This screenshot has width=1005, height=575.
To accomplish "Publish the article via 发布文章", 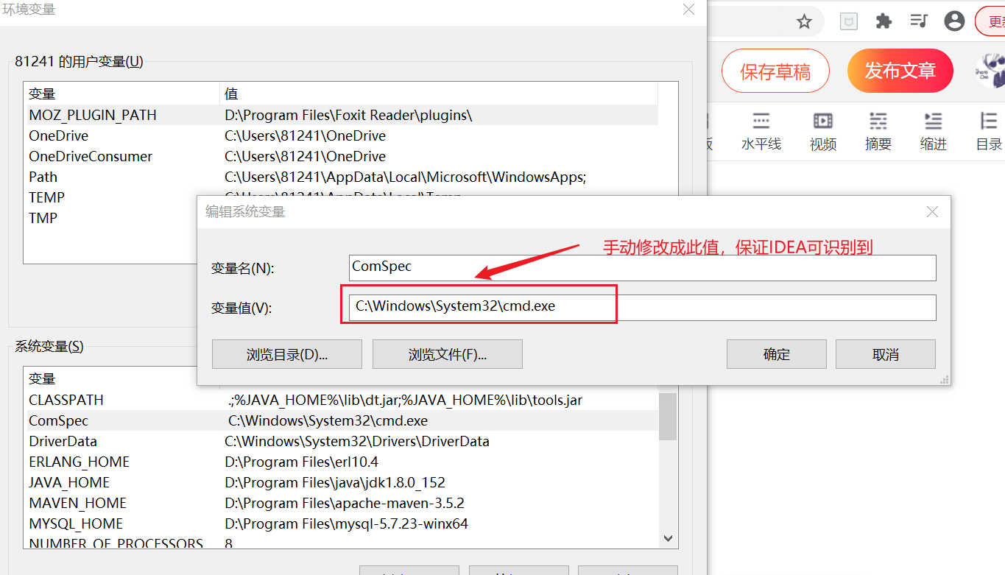I will click(900, 71).
